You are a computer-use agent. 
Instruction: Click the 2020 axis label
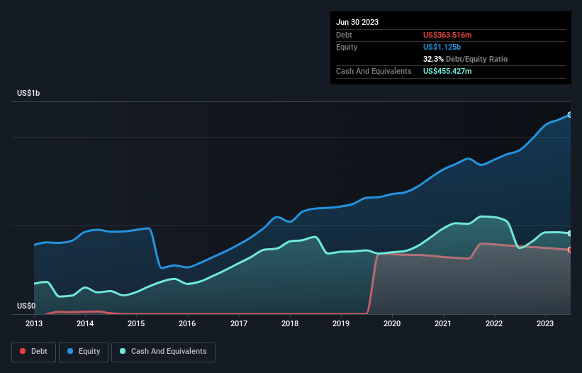click(x=392, y=323)
